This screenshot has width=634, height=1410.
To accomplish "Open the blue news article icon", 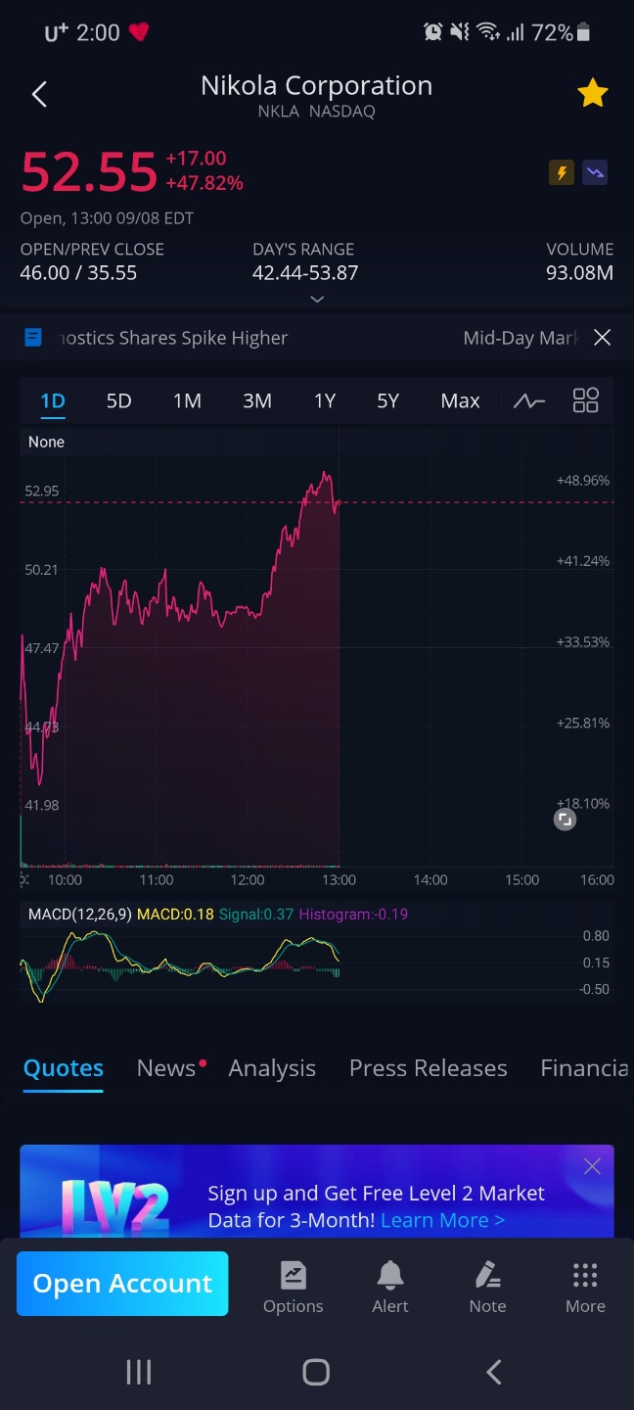I will [33, 338].
